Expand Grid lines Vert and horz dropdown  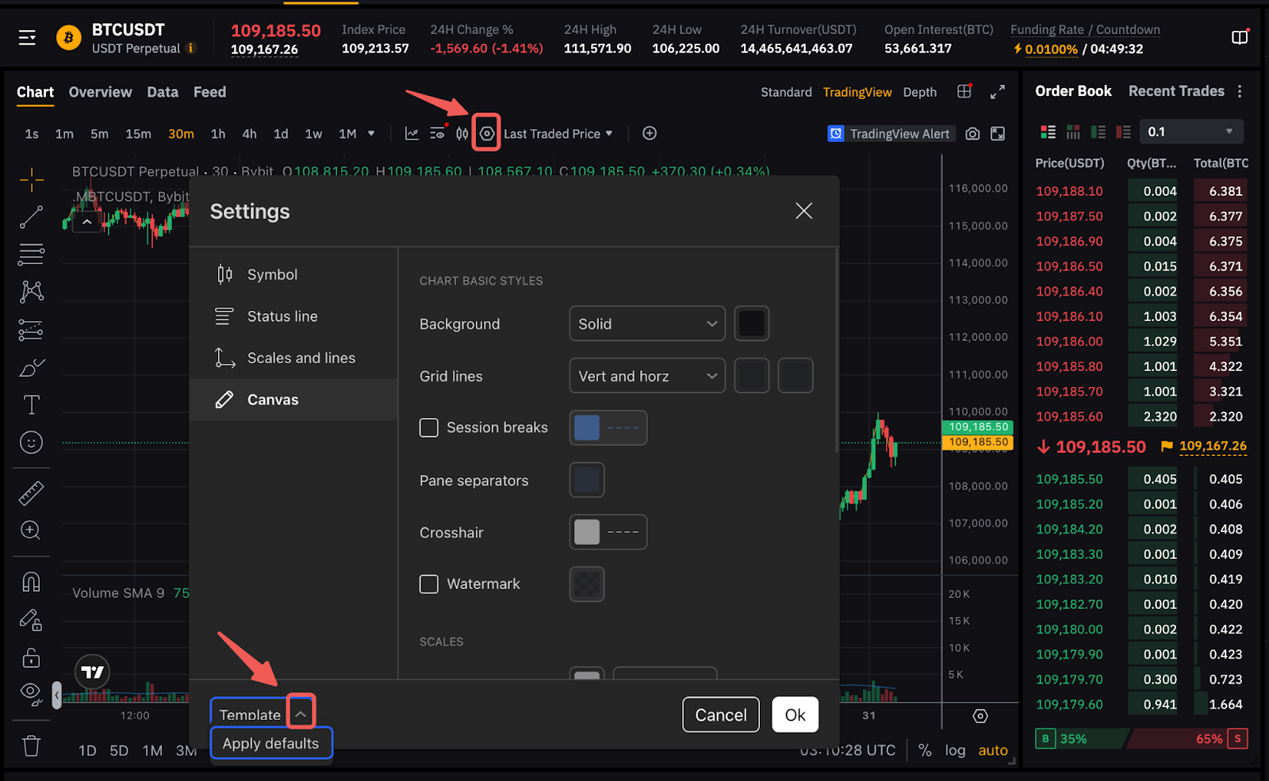tap(646, 376)
